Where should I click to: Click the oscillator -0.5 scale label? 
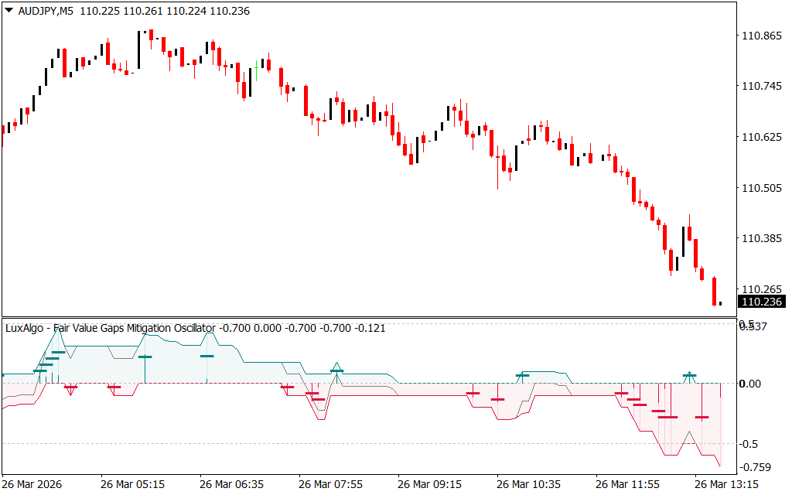coord(750,444)
